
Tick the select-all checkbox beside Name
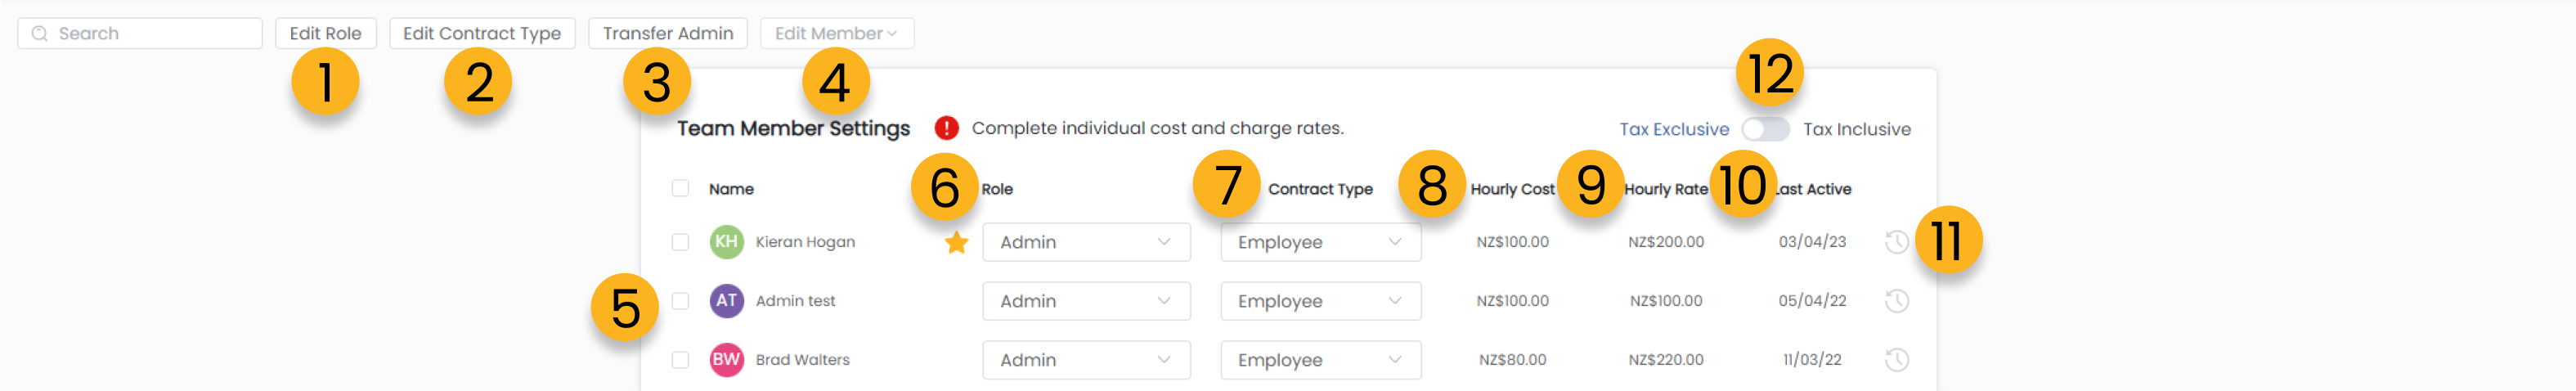point(680,188)
